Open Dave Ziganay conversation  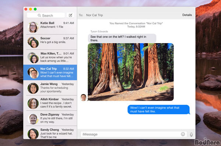(50, 118)
